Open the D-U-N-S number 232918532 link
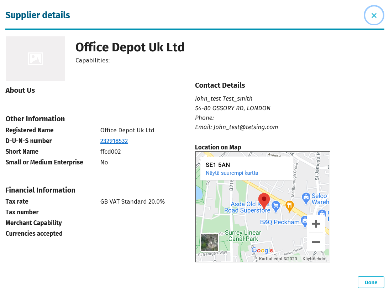Image resolution: width=389 pixels, height=291 pixels. 114,141
